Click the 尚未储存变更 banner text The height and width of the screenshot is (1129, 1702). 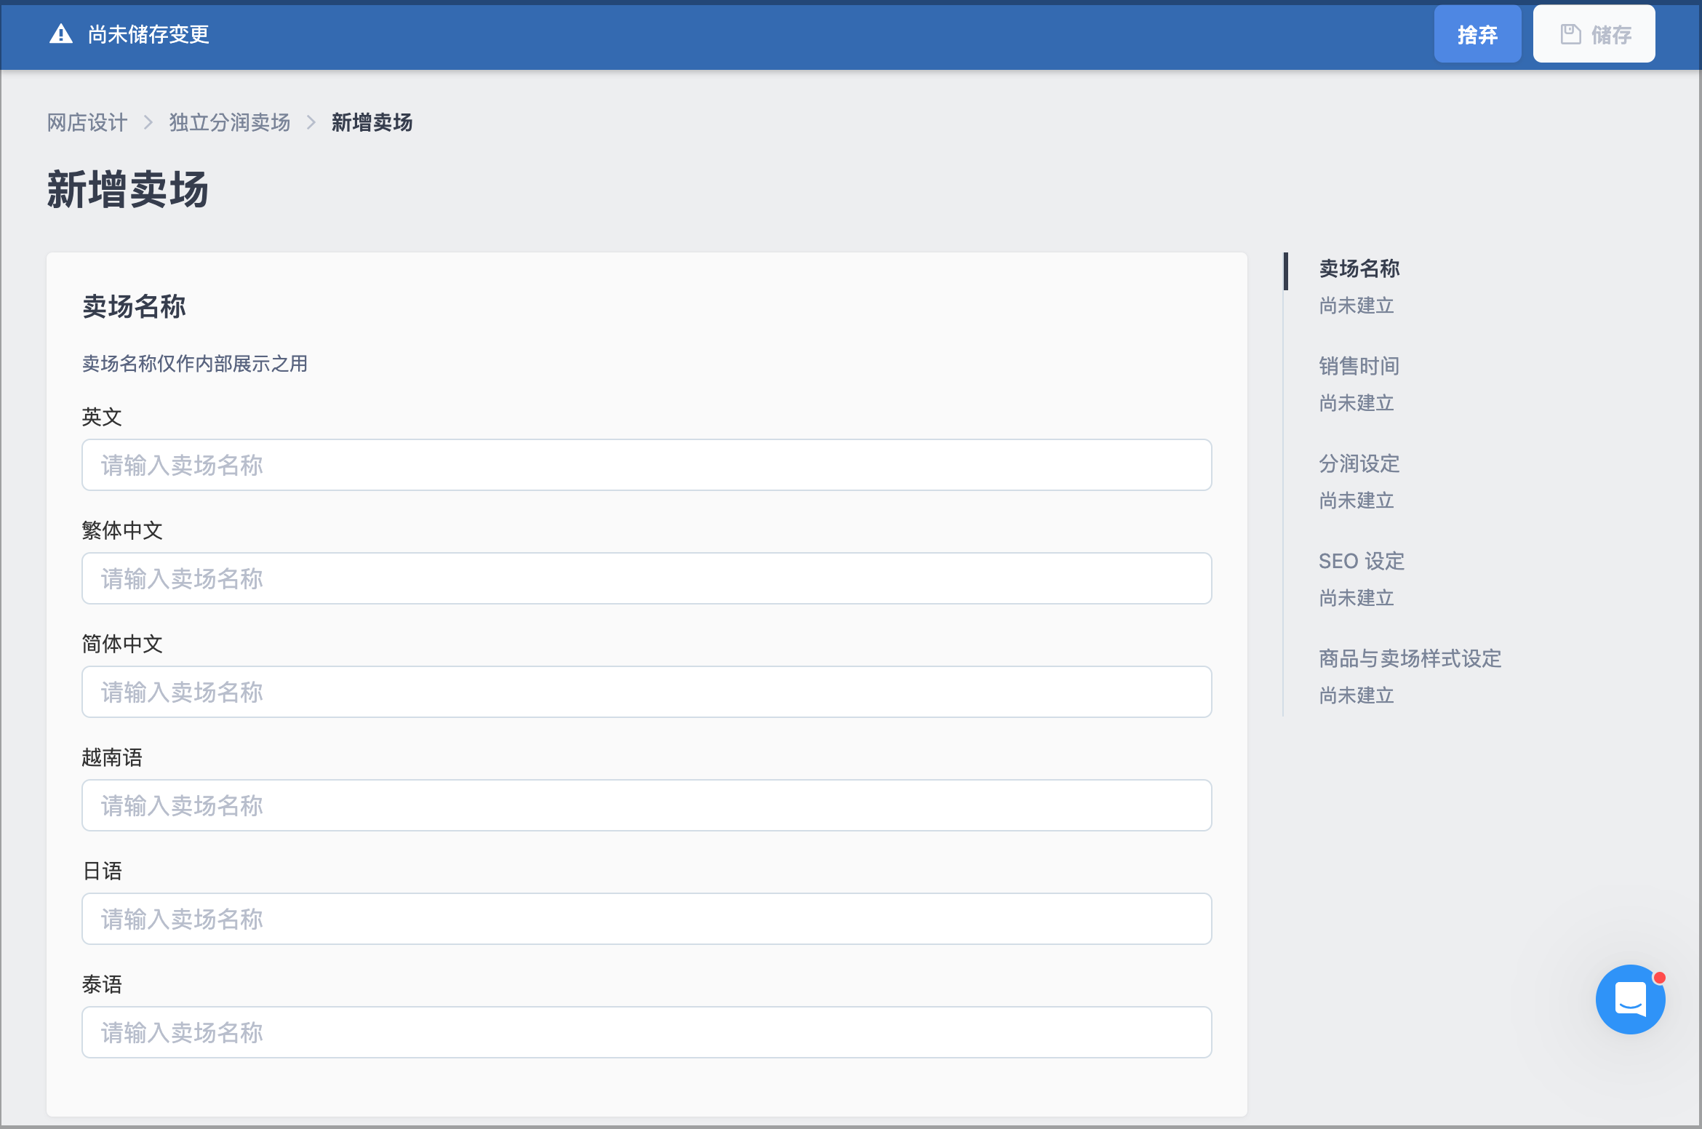coord(148,34)
